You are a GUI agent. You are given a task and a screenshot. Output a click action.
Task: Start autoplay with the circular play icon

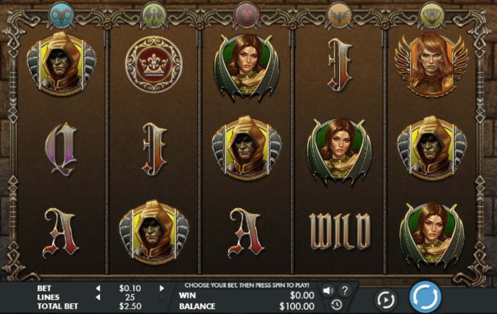point(386,299)
